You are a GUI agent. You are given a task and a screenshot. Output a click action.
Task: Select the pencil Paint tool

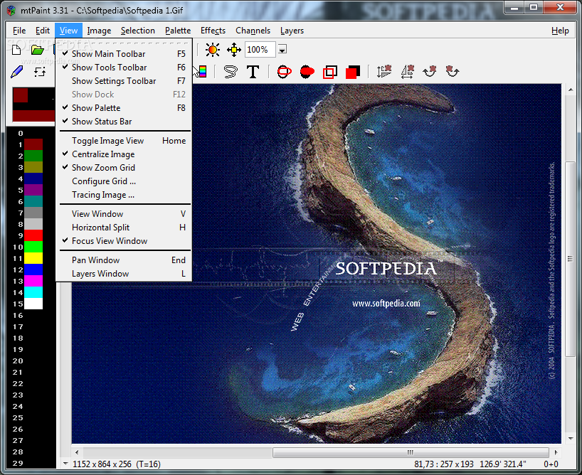pyautogui.click(x=17, y=72)
